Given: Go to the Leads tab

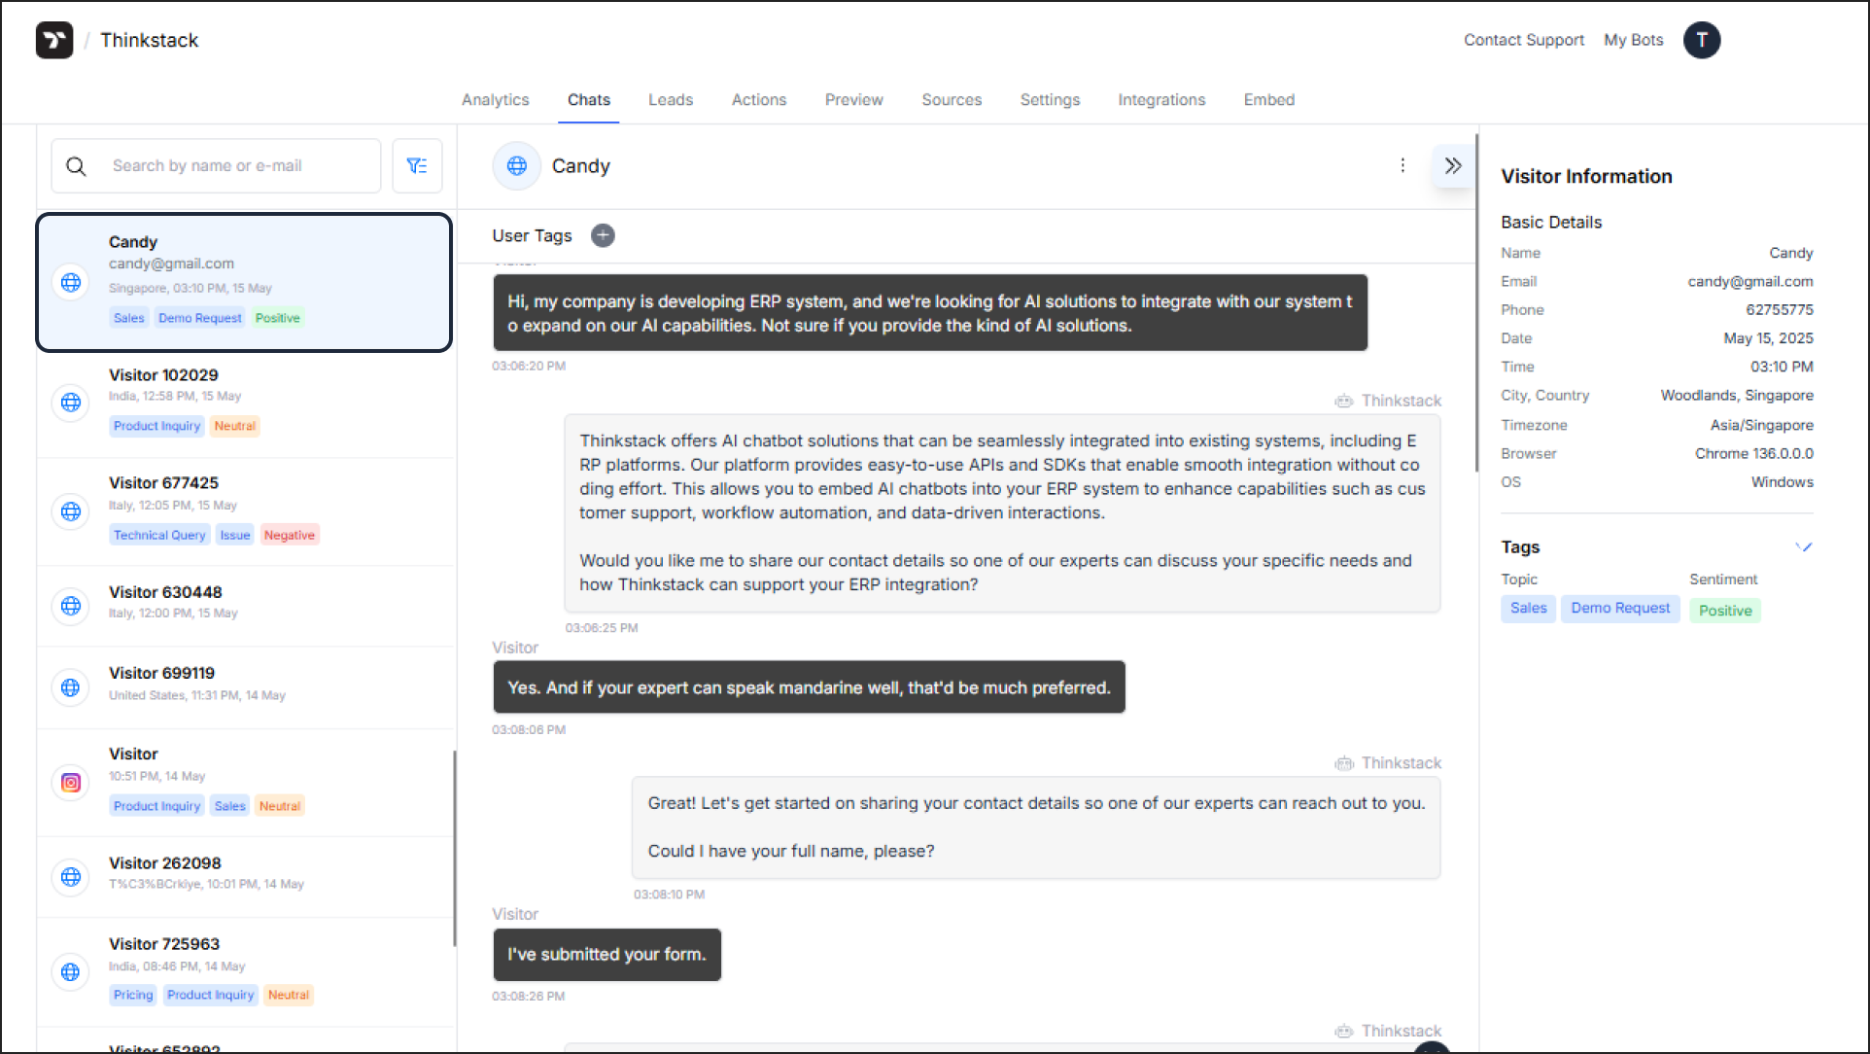Looking at the screenshot, I should click(x=671, y=99).
